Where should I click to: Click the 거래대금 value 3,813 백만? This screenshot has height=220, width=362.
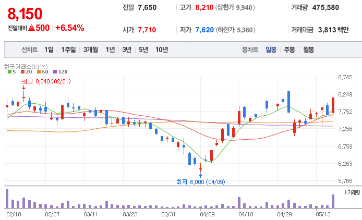click(x=333, y=30)
